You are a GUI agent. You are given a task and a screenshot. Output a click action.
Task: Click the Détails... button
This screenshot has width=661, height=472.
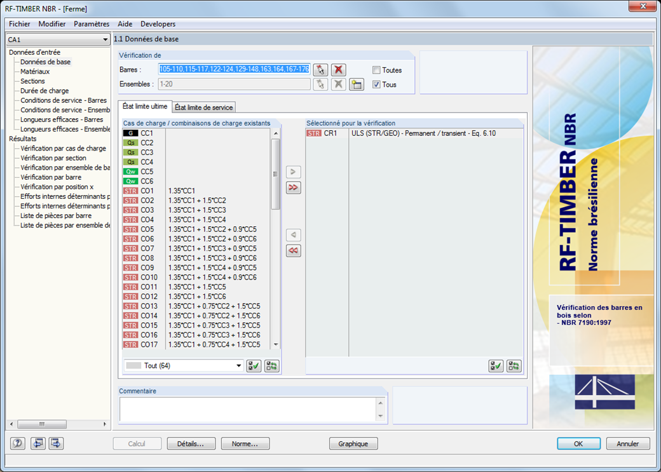tap(191, 443)
